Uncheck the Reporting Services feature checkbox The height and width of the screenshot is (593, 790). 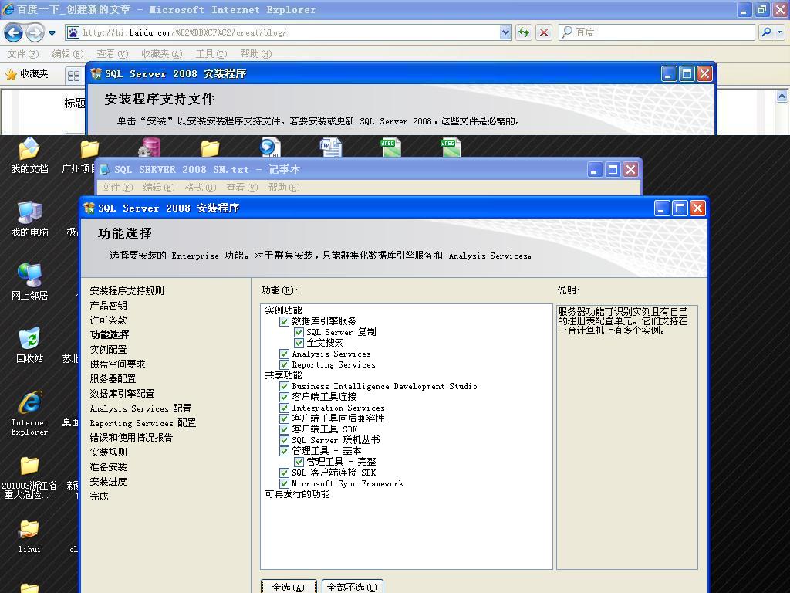(285, 364)
